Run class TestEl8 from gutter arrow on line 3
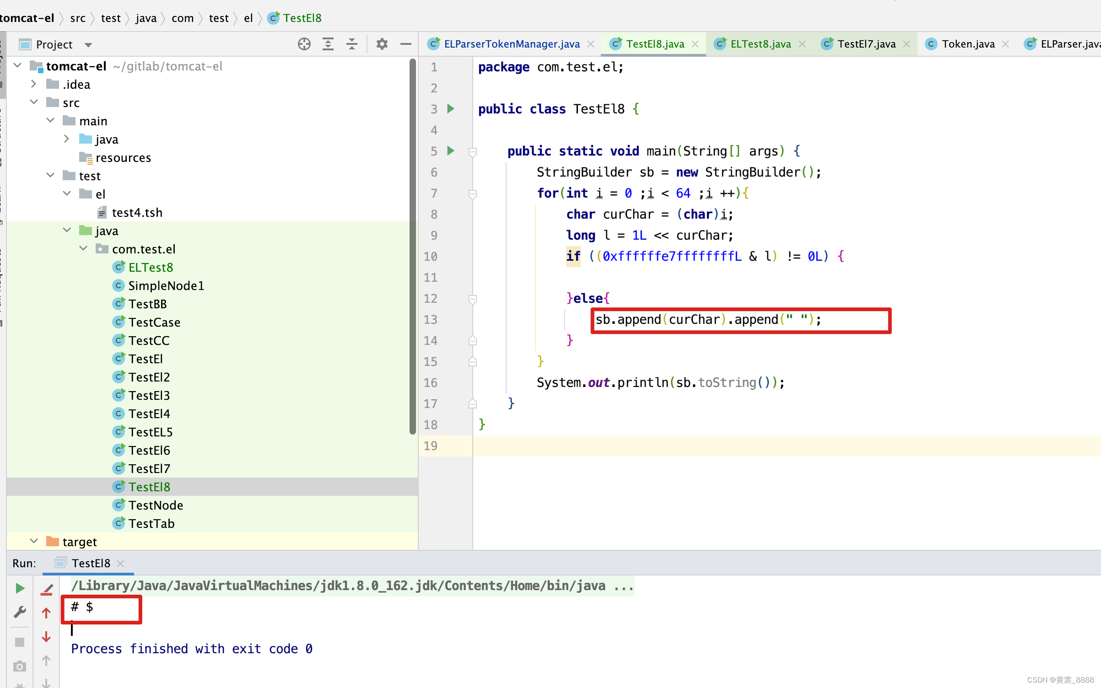This screenshot has height=688, width=1101. 451,109
